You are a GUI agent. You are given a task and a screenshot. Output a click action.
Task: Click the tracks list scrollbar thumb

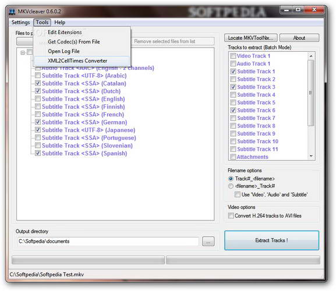coord(311,93)
